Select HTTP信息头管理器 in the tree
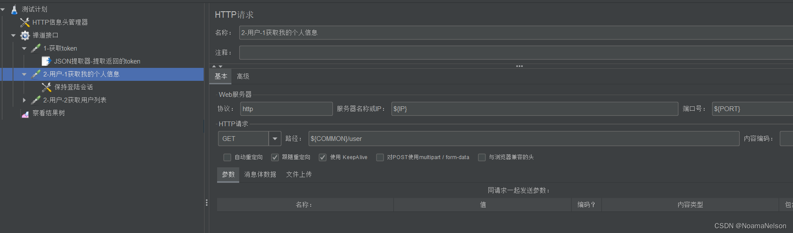The height and width of the screenshot is (233, 793). 60,22
